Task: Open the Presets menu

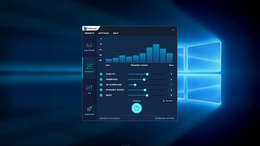Action: coord(89,33)
